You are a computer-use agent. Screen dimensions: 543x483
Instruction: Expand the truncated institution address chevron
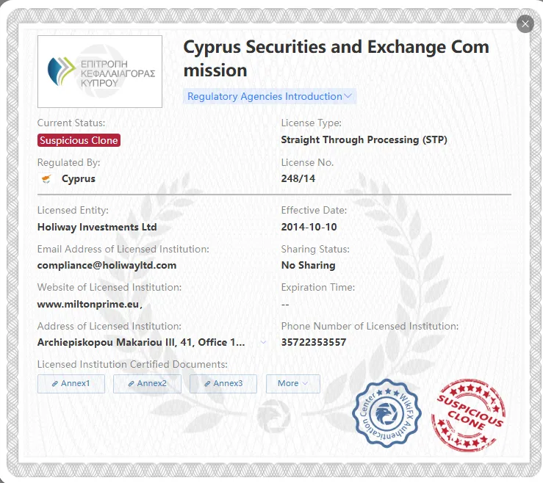pyautogui.click(x=263, y=342)
